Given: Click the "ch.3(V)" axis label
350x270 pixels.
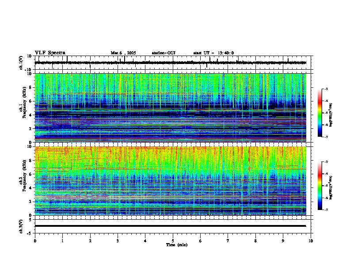Looking at the screenshot, I should pyautogui.click(x=21, y=226).
